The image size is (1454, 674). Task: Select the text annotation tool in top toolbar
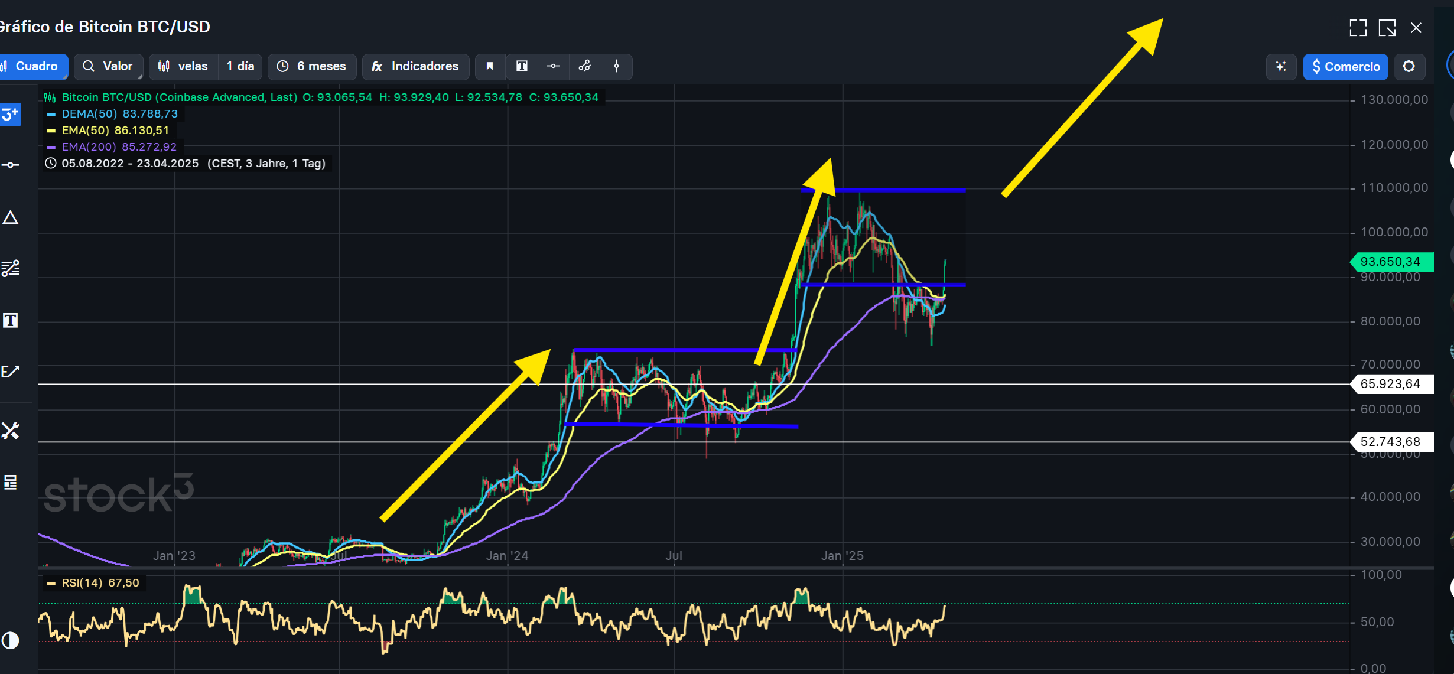[522, 66]
